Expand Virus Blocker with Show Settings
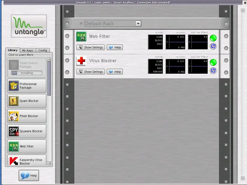The width and height of the screenshot is (247, 185). 90,72
